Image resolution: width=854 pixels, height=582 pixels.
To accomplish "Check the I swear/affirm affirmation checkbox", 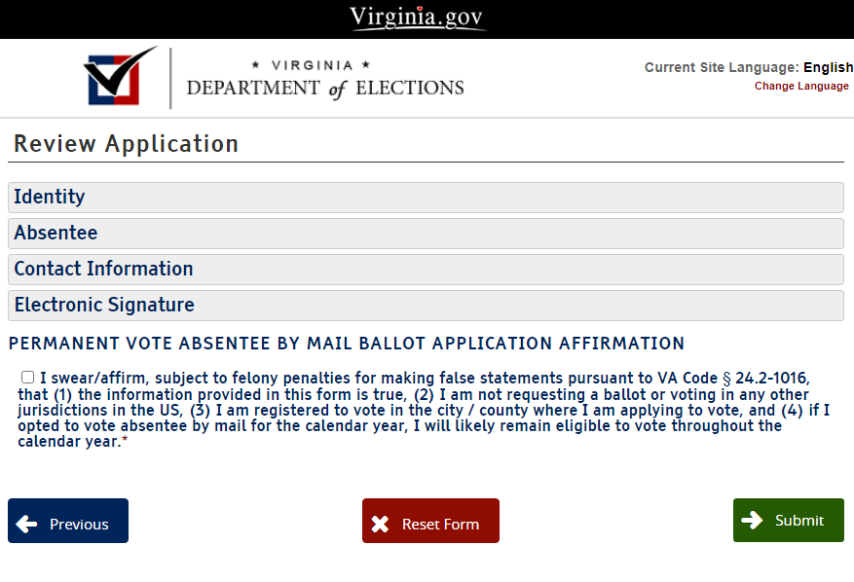I will pos(27,378).
